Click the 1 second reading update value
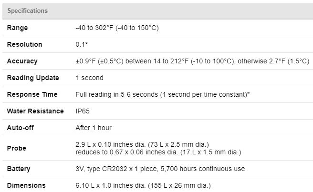Screen dimensions: 313x192 click(89, 78)
